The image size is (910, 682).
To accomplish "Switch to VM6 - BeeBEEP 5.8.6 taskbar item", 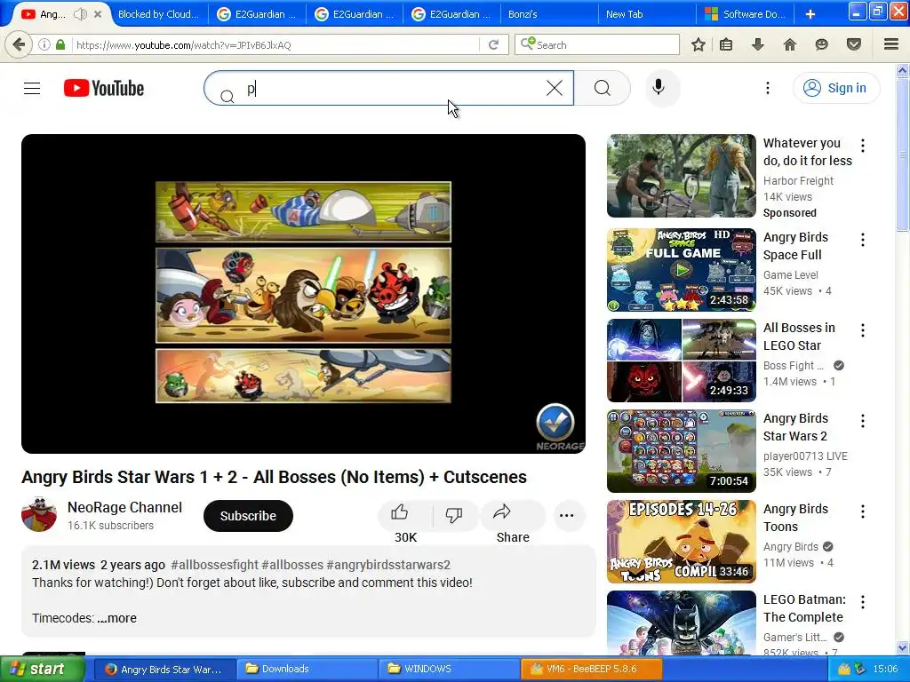I will (591, 669).
